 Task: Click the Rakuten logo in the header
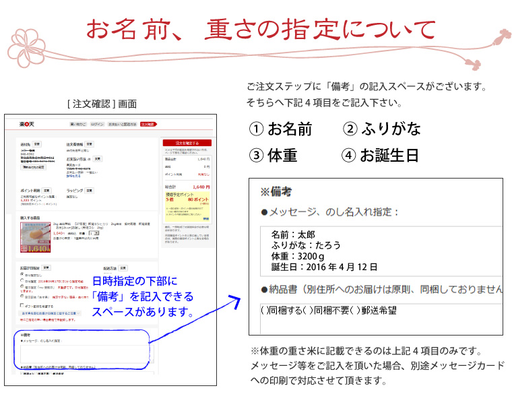pos(26,125)
